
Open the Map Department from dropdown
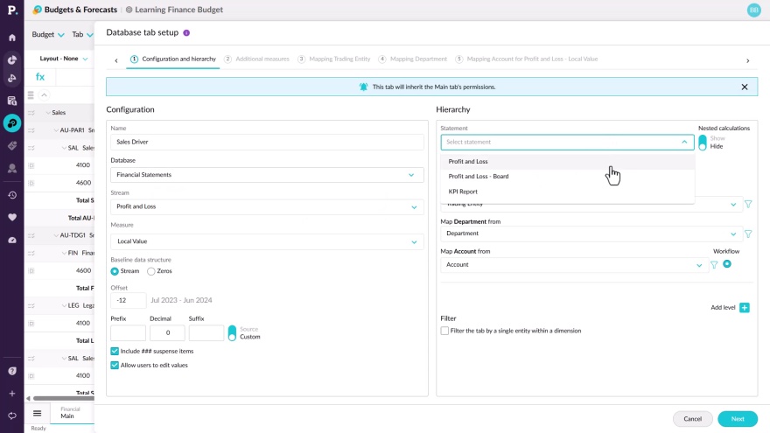tap(591, 234)
